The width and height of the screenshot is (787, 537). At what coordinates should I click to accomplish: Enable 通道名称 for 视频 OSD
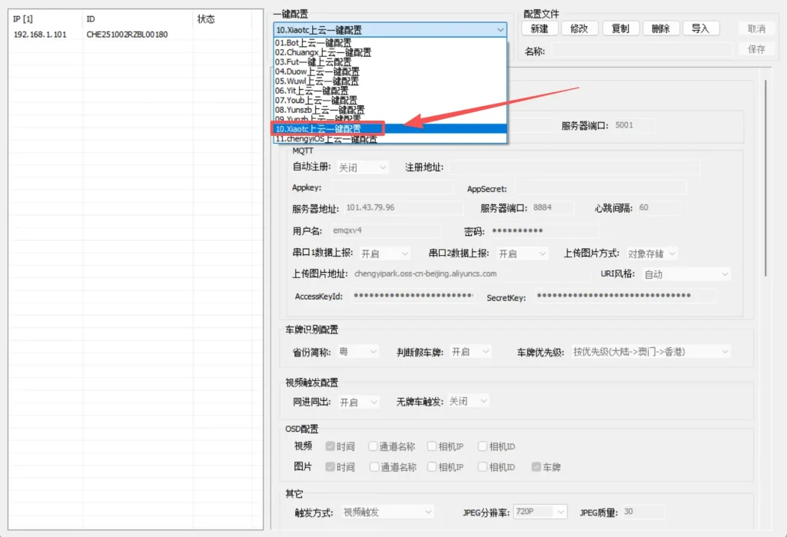click(x=374, y=446)
